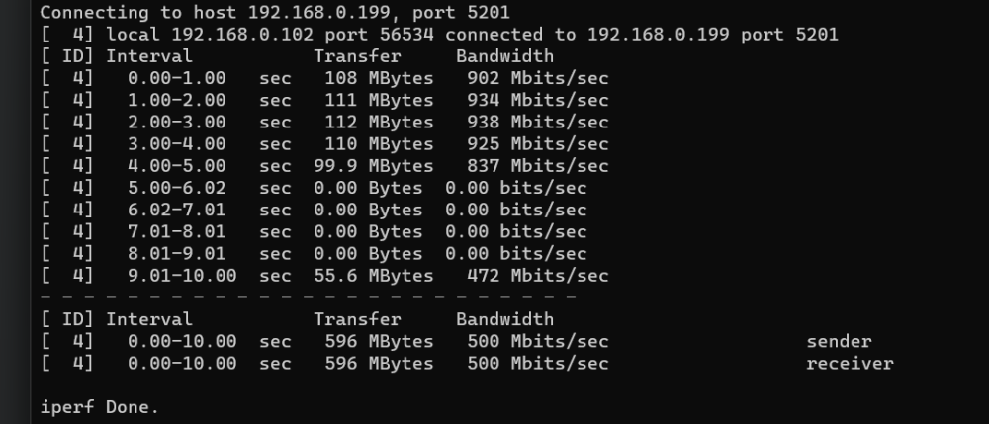Viewport: 989px width, 424px height.
Task: Click the iperf Done. line
Action: (x=100, y=407)
